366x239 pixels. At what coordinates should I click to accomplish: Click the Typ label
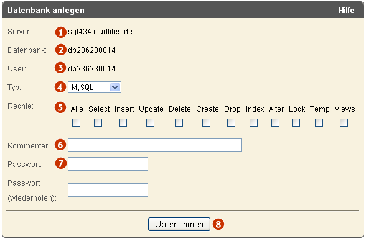(14, 88)
